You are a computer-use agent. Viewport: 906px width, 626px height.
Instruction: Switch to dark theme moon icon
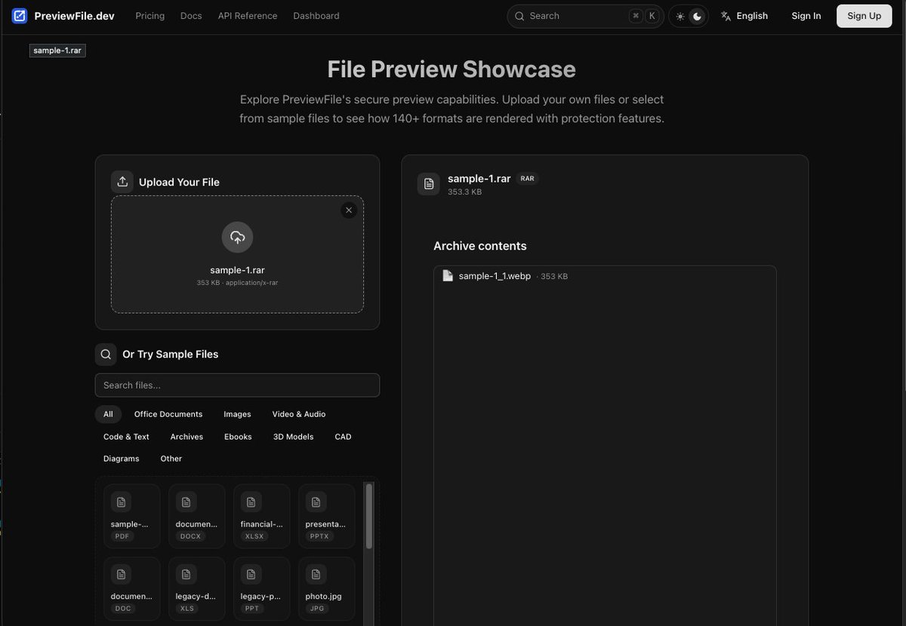(x=698, y=16)
